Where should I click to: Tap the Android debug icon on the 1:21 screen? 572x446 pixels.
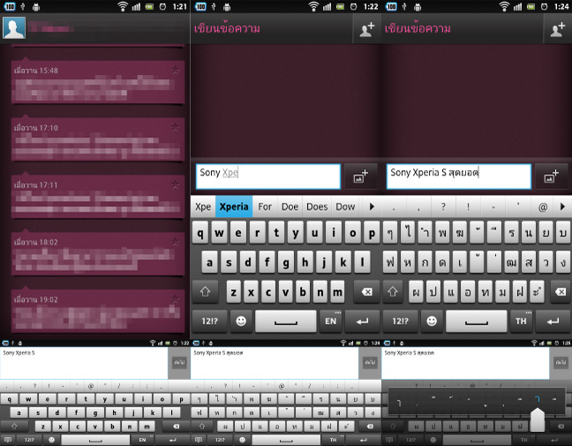(x=35, y=6)
